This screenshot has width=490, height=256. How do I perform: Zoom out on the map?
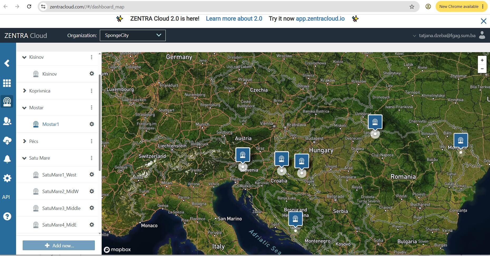(x=482, y=69)
